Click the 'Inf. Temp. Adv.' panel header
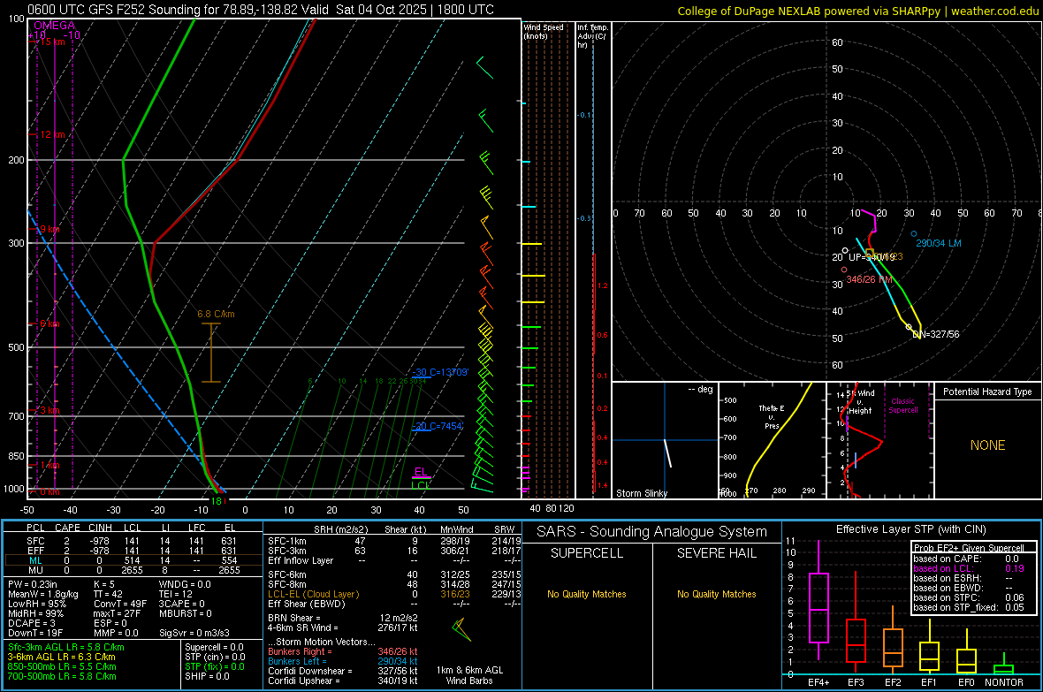Image resolution: width=1043 pixels, height=692 pixels. click(593, 36)
